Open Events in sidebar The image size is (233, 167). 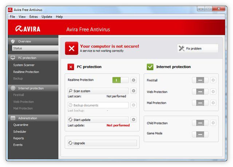coord(18,145)
